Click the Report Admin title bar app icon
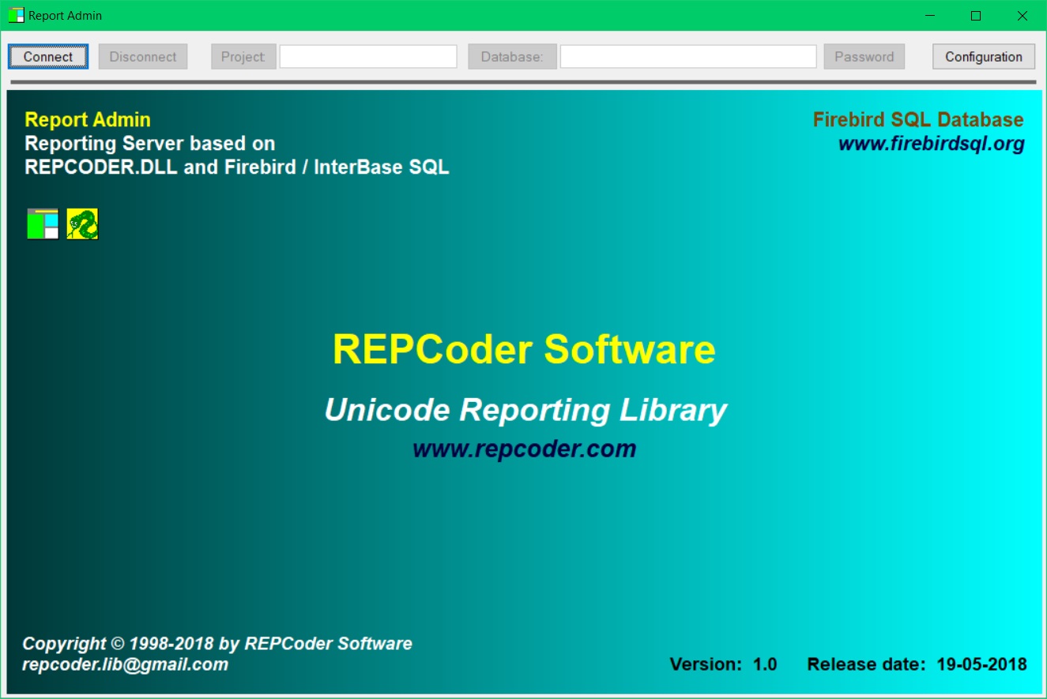 (x=16, y=15)
